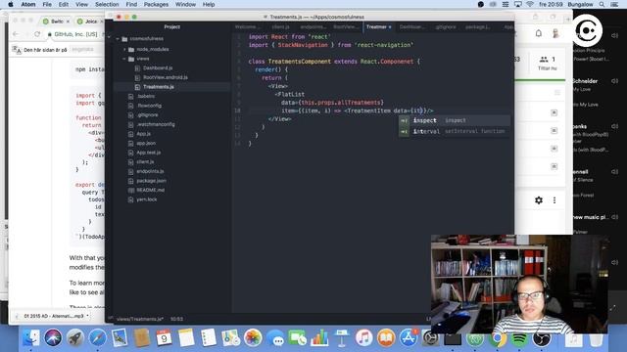Open Dashboard.js in the project tree
The width and height of the screenshot is (627, 352).
(x=158, y=67)
